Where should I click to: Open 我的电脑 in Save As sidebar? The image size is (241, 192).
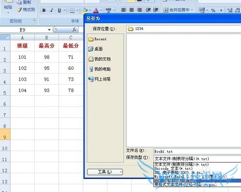100,69
